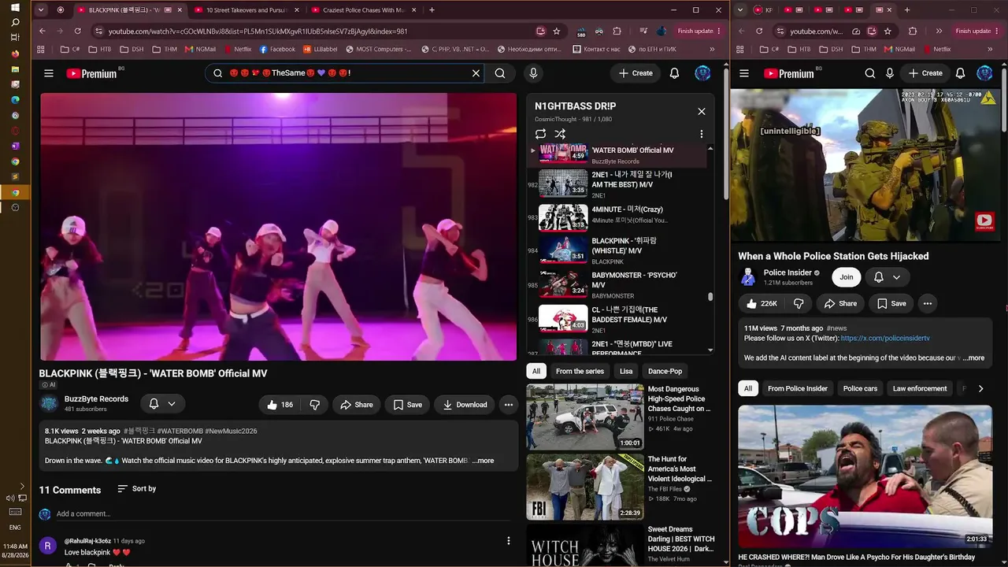The width and height of the screenshot is (1008, 567).
Task: Open Windows taskbar search
Action: (15, 23)
